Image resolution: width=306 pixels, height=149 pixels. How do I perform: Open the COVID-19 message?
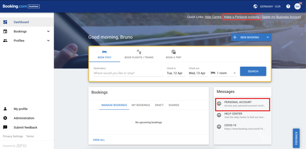click(x=243, y=127)
